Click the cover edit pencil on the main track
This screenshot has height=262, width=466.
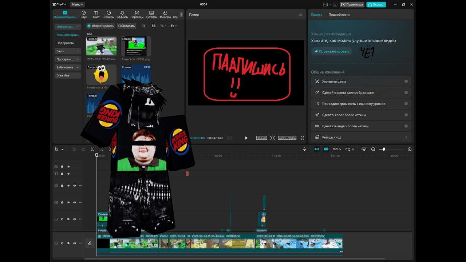90,243
